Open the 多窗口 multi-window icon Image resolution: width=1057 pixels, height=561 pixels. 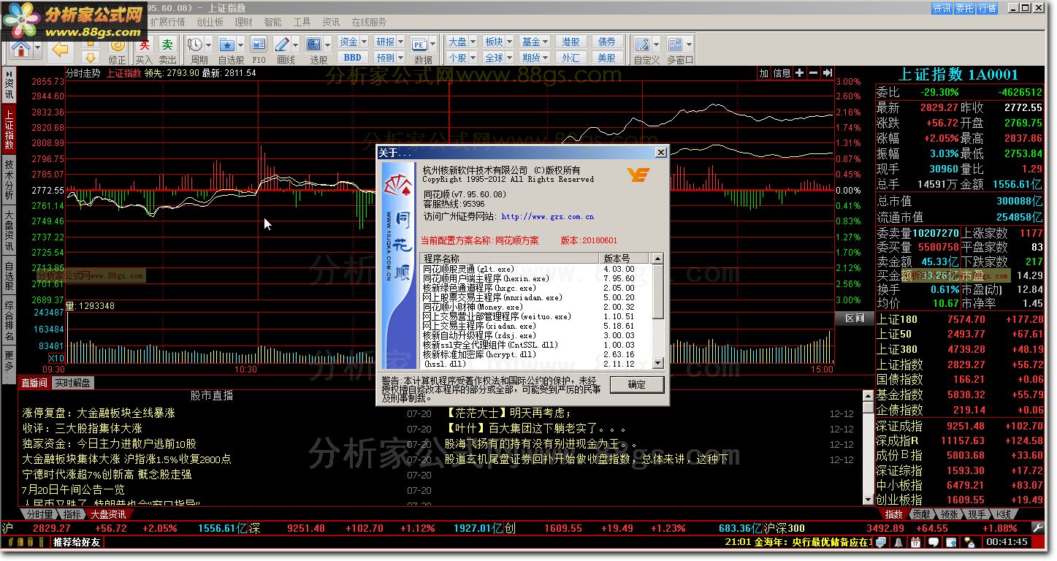(x=675, y=45)
